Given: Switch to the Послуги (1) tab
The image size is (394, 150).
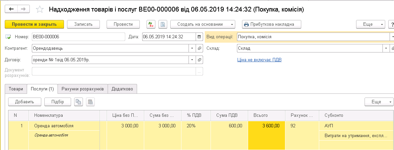Looking at the screenshot, I should (42, 89).
